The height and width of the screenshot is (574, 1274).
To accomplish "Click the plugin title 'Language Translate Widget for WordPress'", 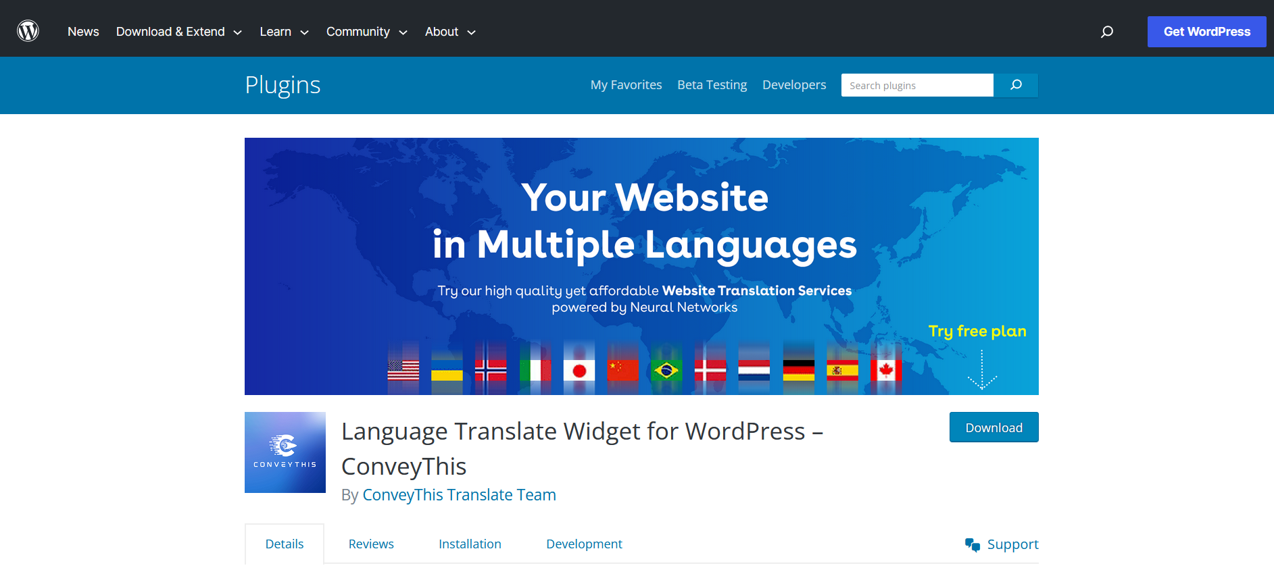I will click(x=582, y=448).
